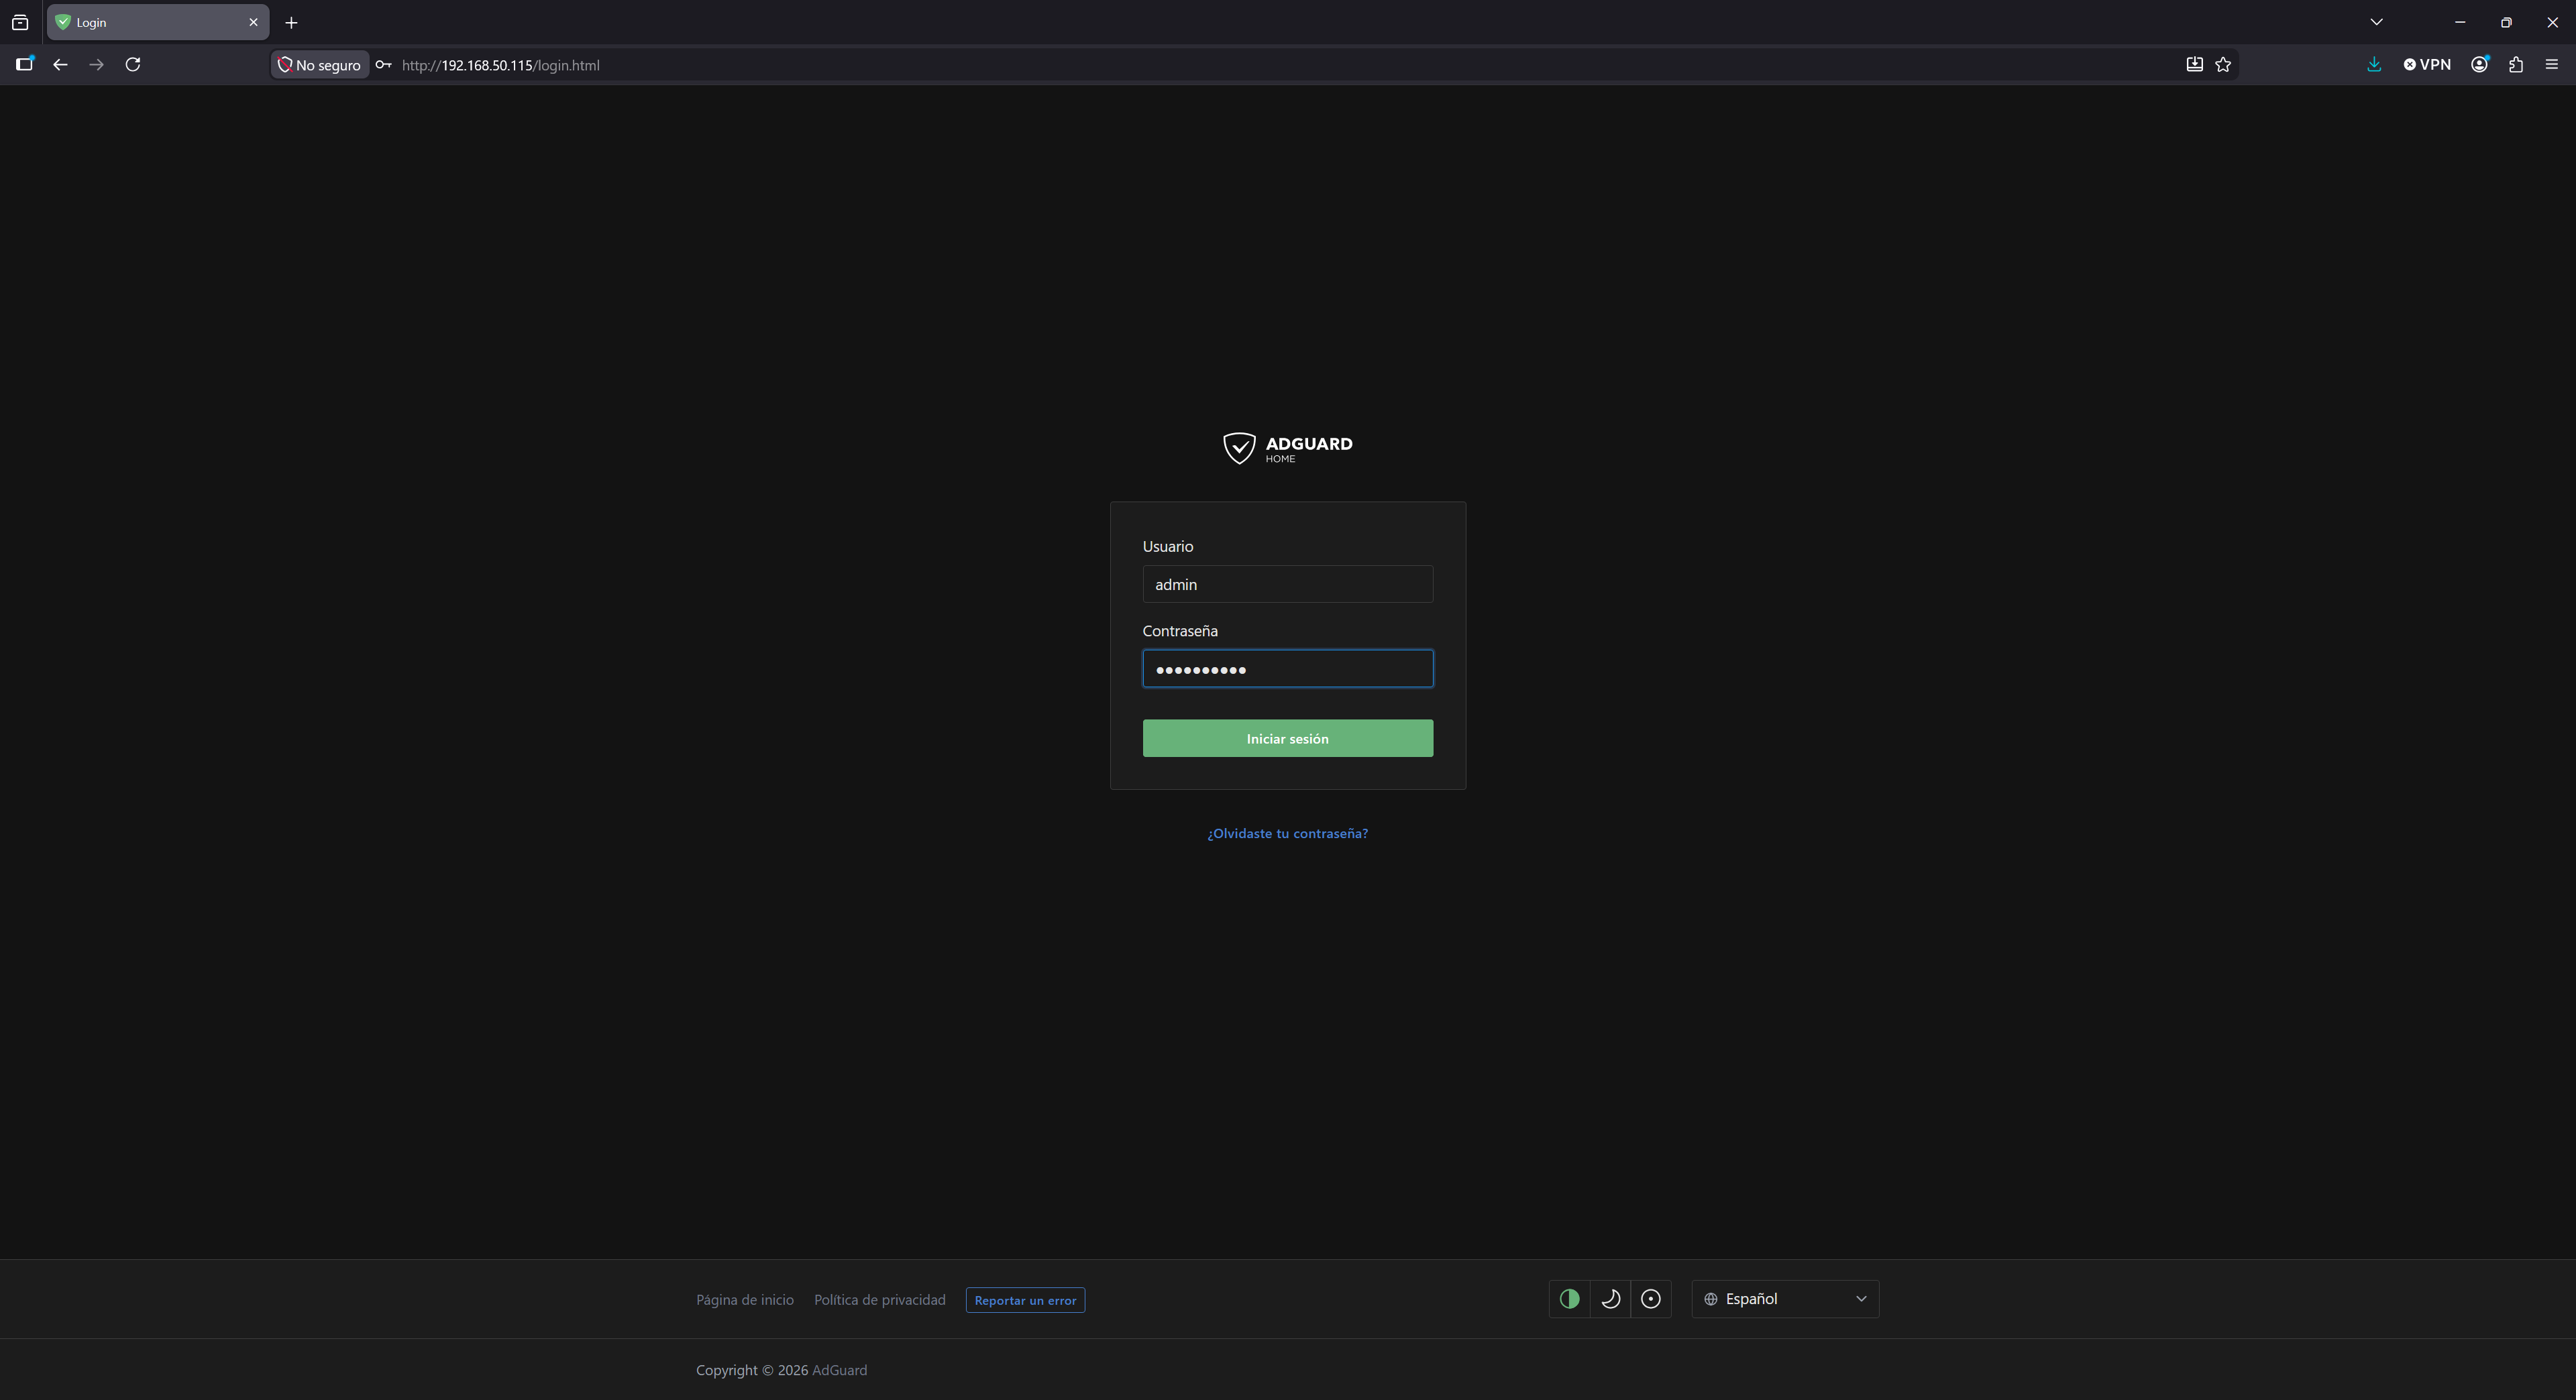Minimize the browser window

tap(2460, 22)
